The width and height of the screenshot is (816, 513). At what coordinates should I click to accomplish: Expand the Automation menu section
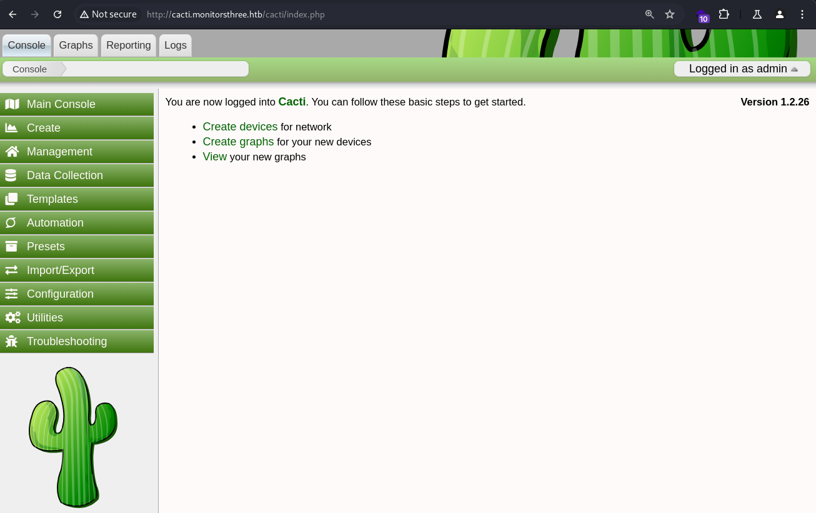click(x=77, y=223)
